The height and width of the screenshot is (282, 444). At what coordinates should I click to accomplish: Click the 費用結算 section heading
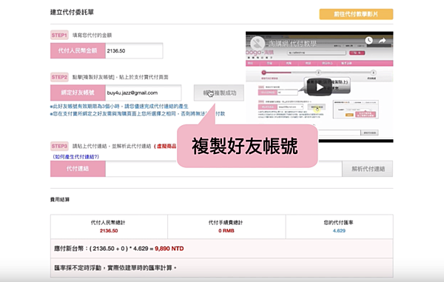point(60,200)
